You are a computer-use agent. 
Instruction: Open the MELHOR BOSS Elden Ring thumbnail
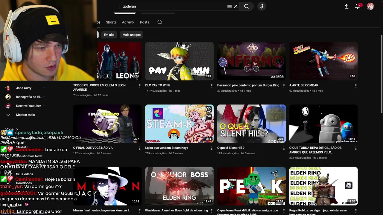pos(179,186)
